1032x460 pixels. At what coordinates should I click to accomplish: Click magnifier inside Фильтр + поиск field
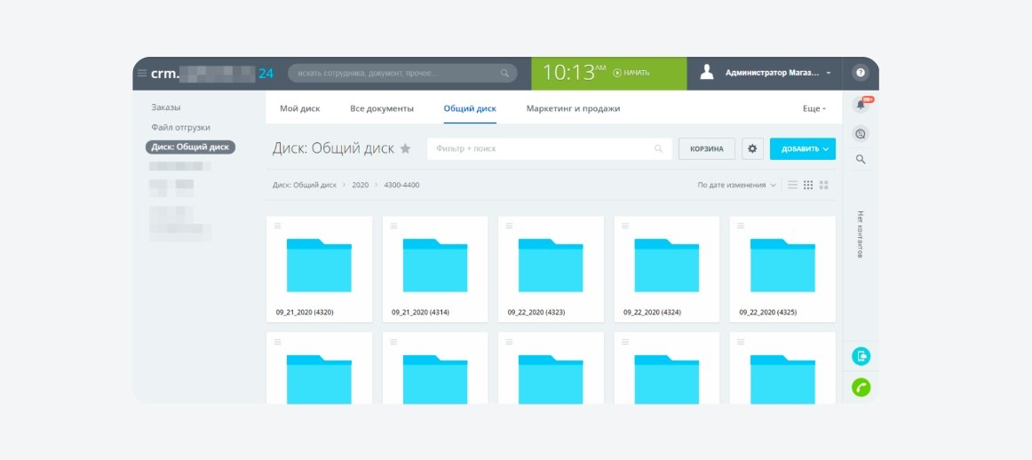[658, 148]
